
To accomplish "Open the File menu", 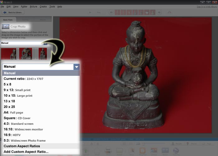I will 2,7.
